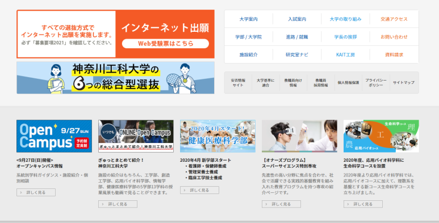Click the 2020年4月 新学部スタート heading
The image size is (439, 223).
(x=206, y=161)
